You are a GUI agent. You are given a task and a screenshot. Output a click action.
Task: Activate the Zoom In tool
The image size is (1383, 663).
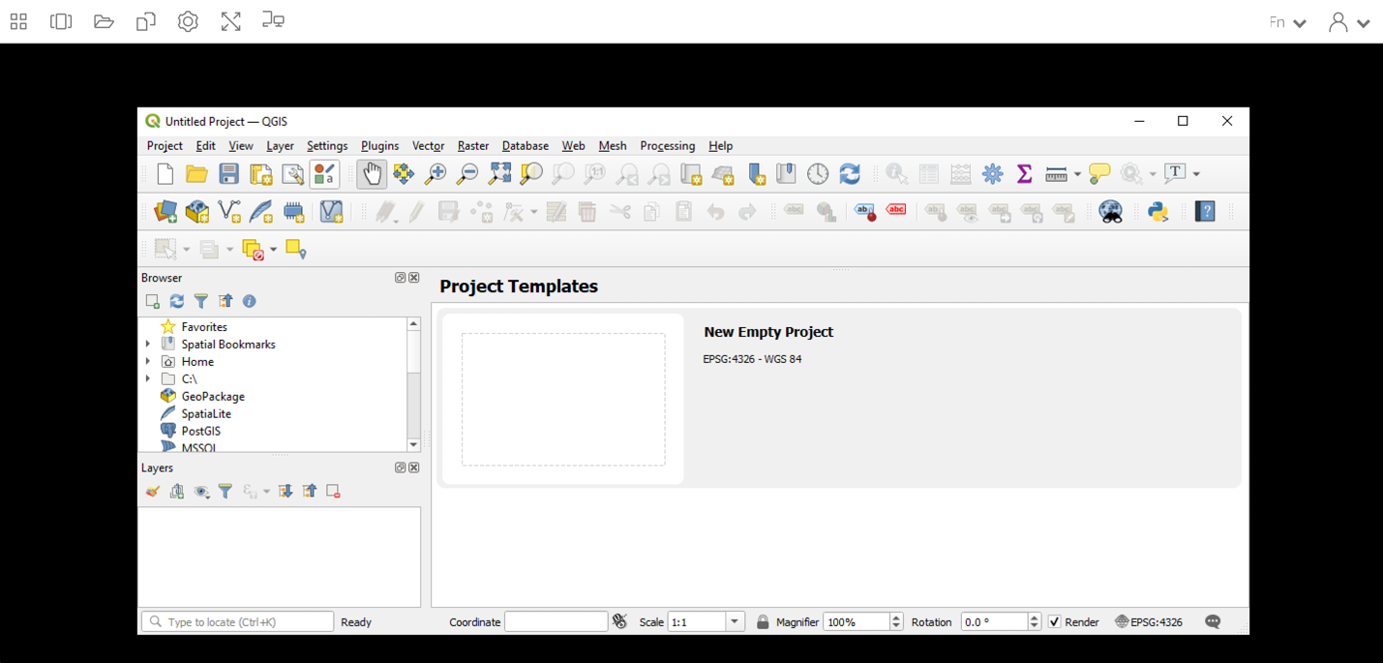(435, 173)
